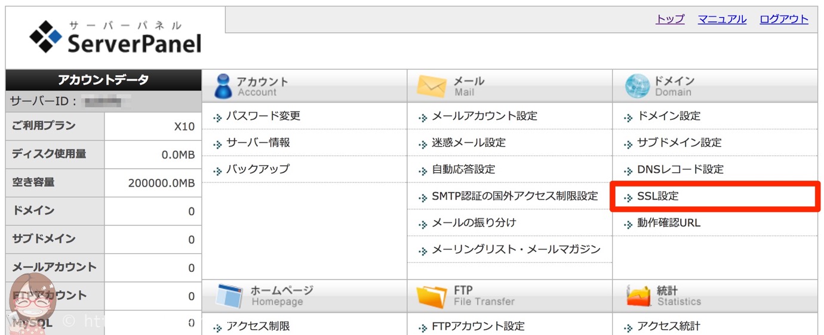Open ドメイン設定 menu item
The height and width of the screenshot is (335, 824).
(669, 116)
